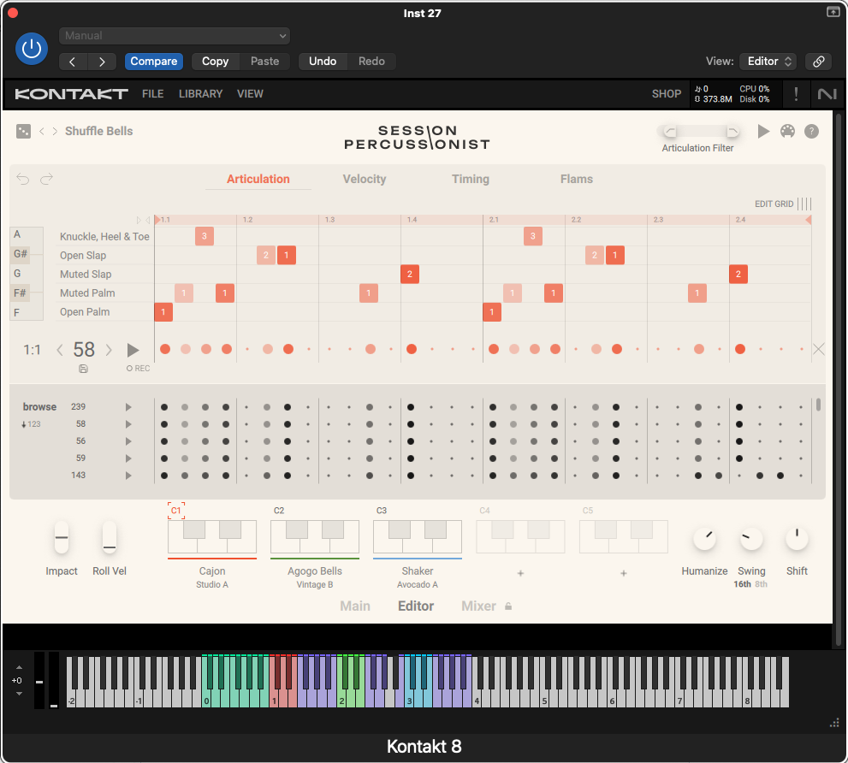Click the Undo button in header
The width and height of the screenshot is (848, 763).
323,62
